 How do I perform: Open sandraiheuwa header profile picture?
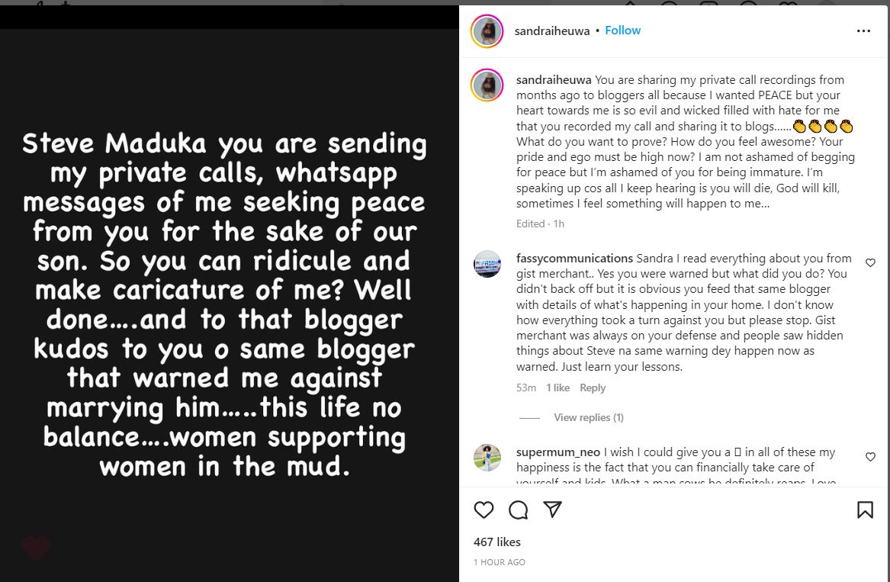click(487, 31)
